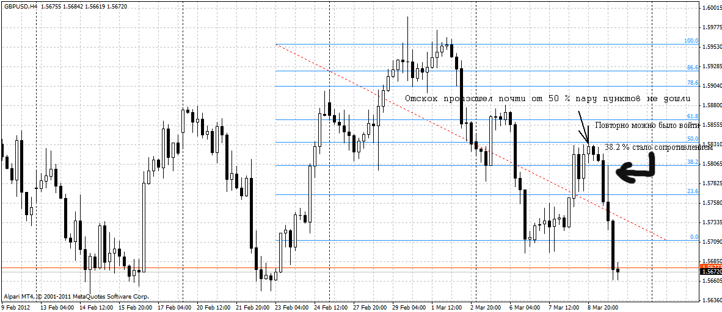Select the 23.6 Fibonacci level label

click(x=693, y=191)
